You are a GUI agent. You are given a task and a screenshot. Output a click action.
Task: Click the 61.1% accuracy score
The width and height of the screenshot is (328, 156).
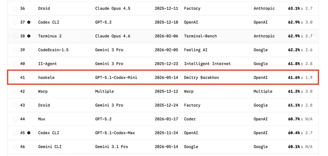pyautogui.click(x=294, y=105)
